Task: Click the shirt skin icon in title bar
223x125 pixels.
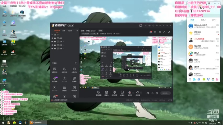Action: (157, 26)
